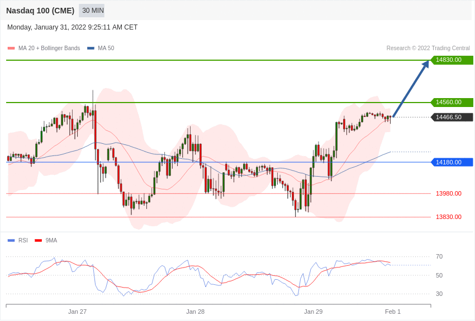Click the RSI 50 axis label
Image resolution: width=475 pixels, height=321 pixels.
(x=439, y=275)
